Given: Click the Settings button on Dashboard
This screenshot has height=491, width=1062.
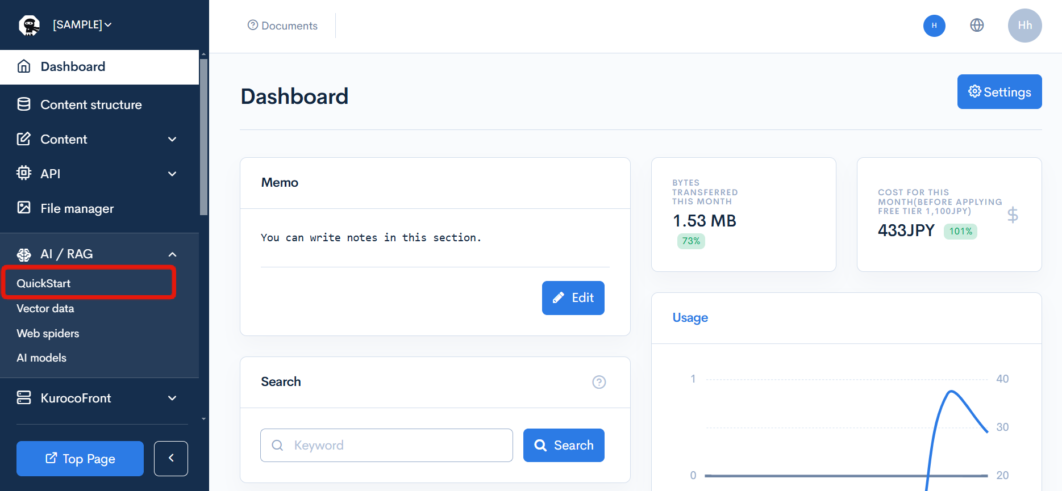Looking at the screenshot, I should click(999, 91).
